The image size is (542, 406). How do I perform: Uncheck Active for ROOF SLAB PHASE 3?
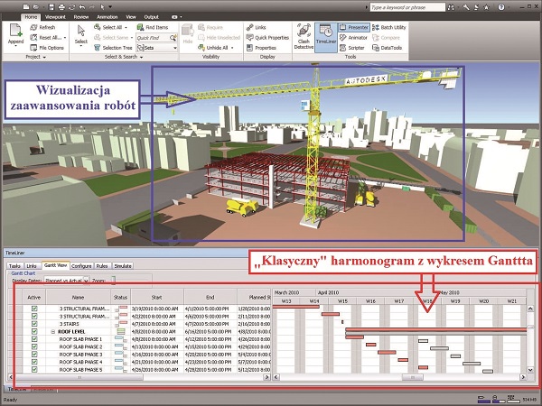[34, 355]
